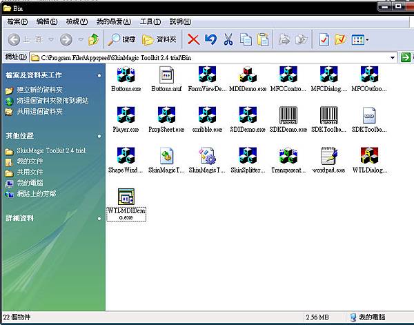Select the Buttons.smf file icon
414x325 pixels.
point(166,75)
